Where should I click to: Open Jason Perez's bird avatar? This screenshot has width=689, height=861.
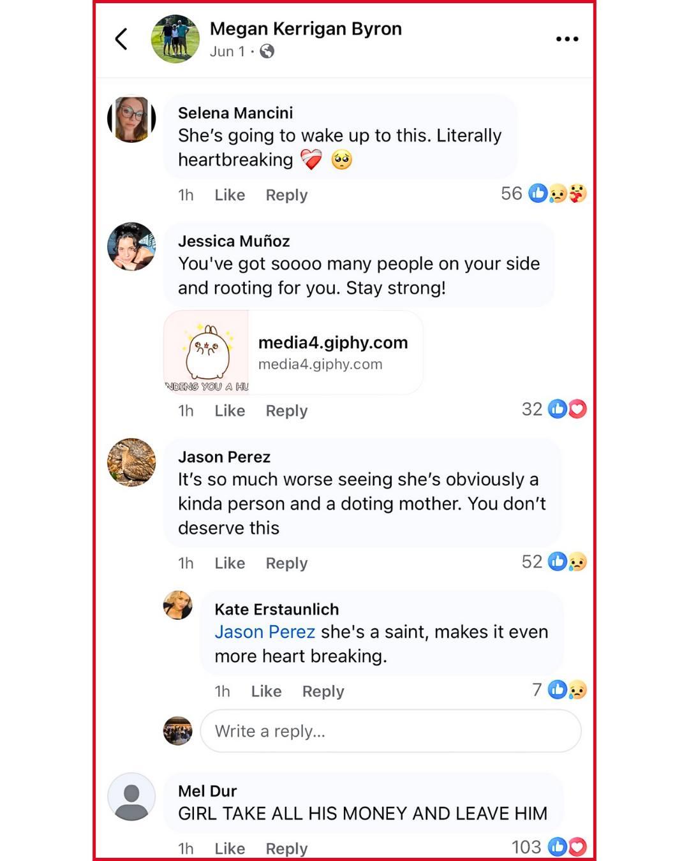tap(131, 462)
